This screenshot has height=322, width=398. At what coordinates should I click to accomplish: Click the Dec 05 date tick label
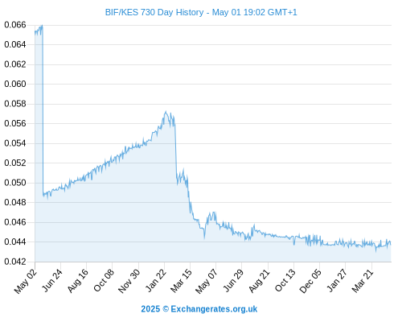(310, 281)
